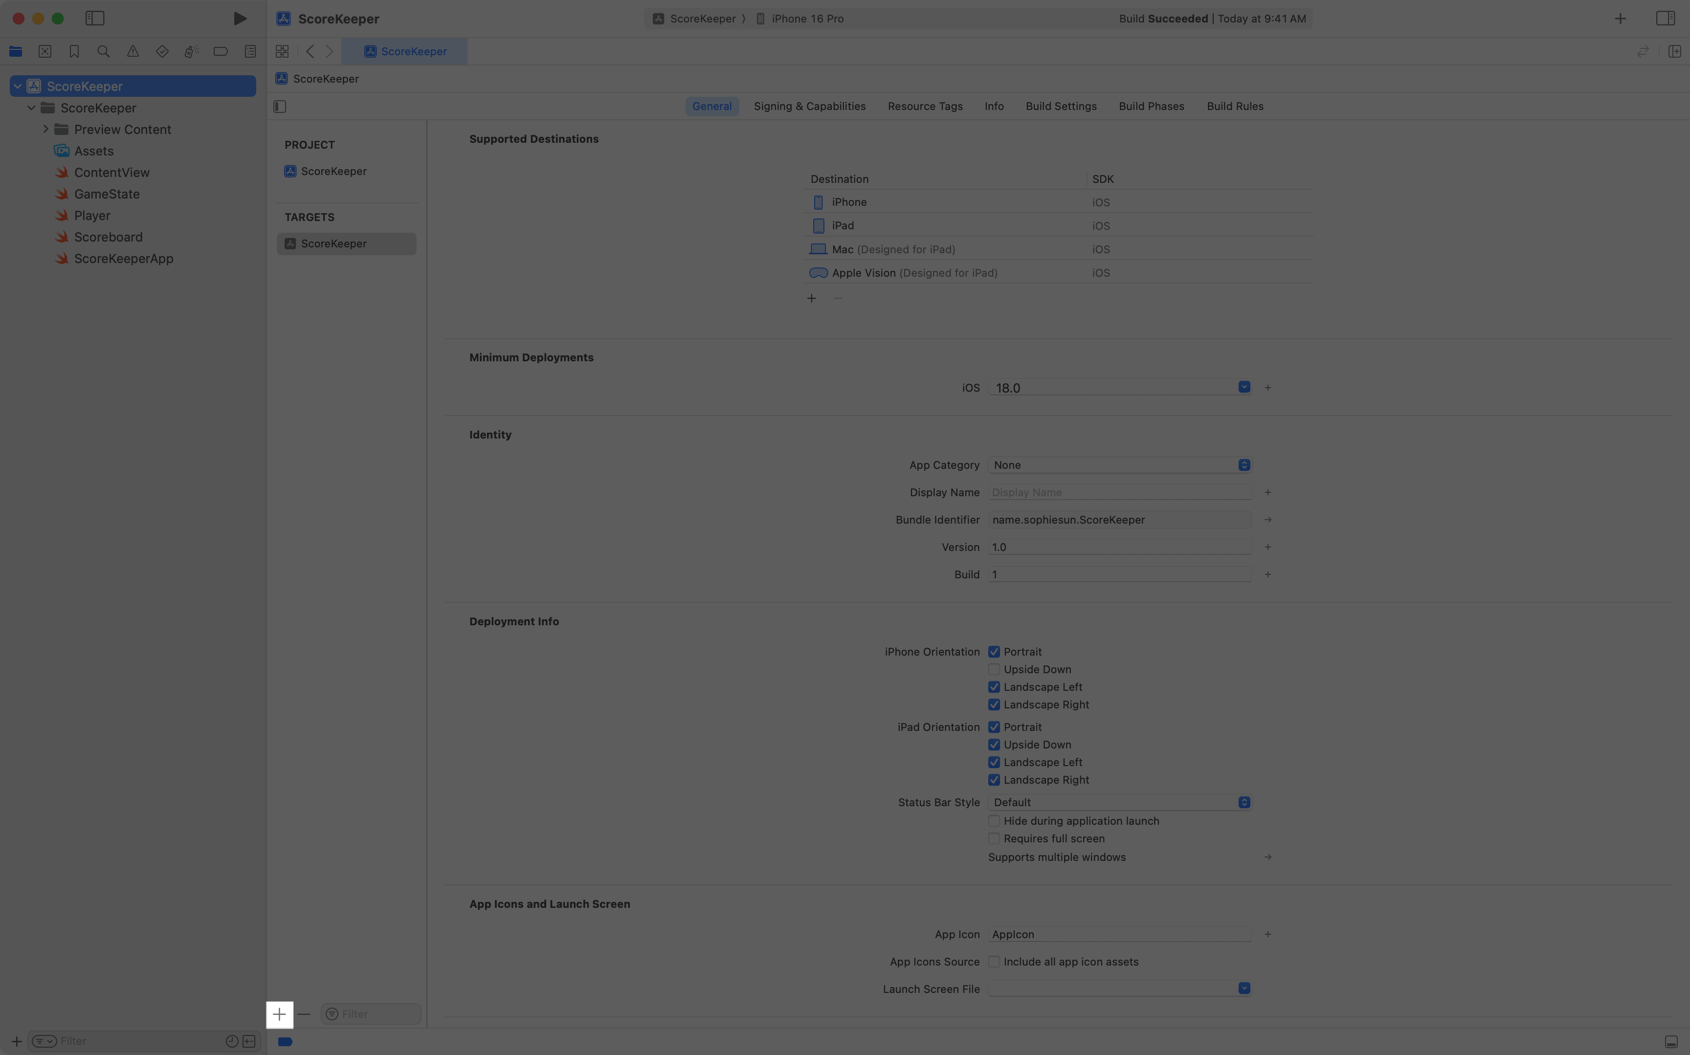
Task: Select ContentView file in navigator
Action: (111, 173)
